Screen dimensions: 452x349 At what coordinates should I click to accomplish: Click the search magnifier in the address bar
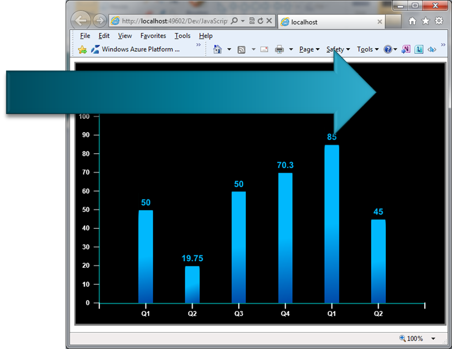(235, 21)
